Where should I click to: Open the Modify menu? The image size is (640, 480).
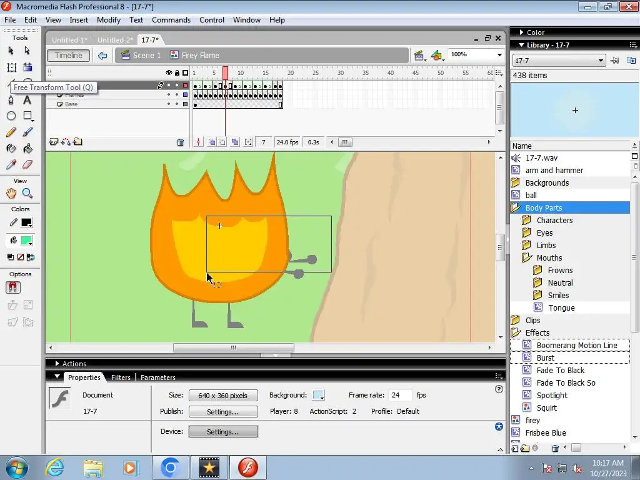(x=109, y=20)
